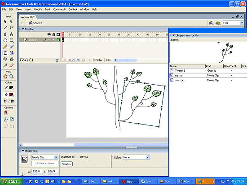Select the Lasso tool
Screen dimensions: 247x185
[x=11, y=28]
